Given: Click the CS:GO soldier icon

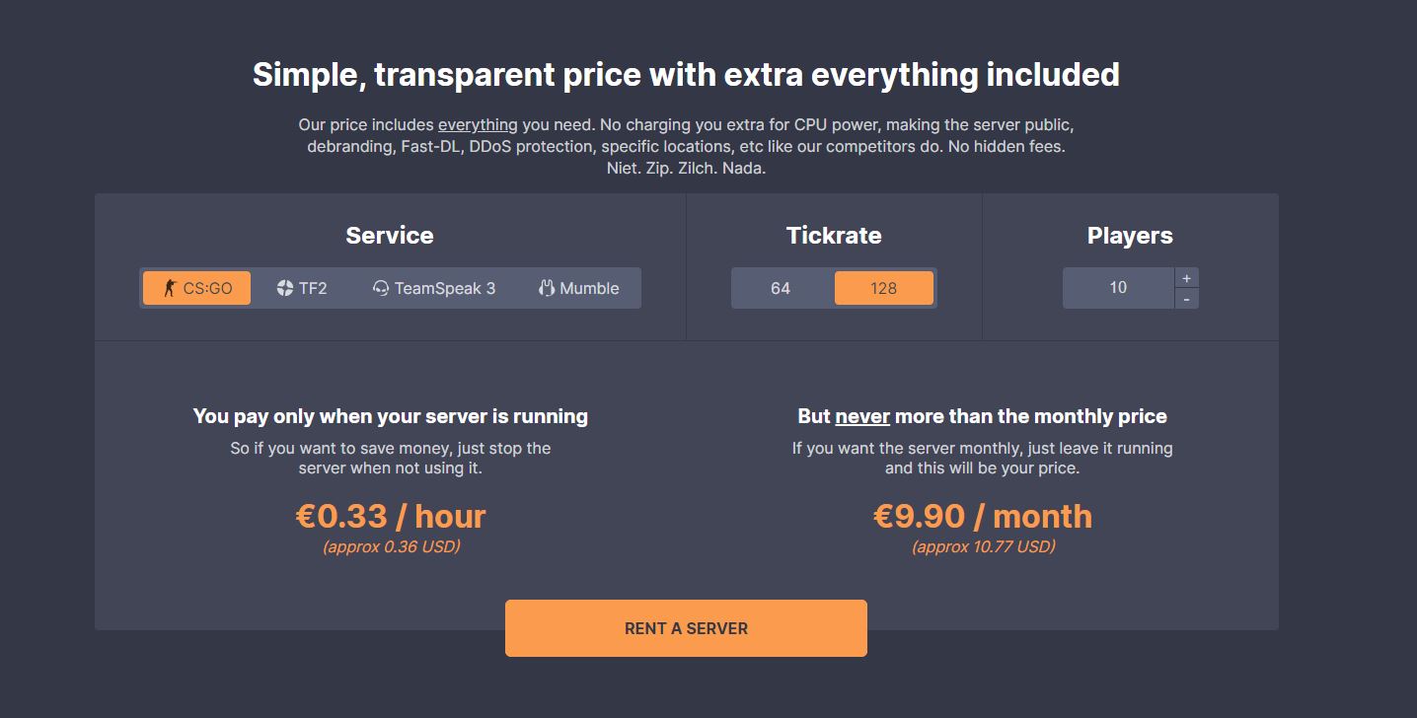Looking at the screenshot, I should click(170, 288).
